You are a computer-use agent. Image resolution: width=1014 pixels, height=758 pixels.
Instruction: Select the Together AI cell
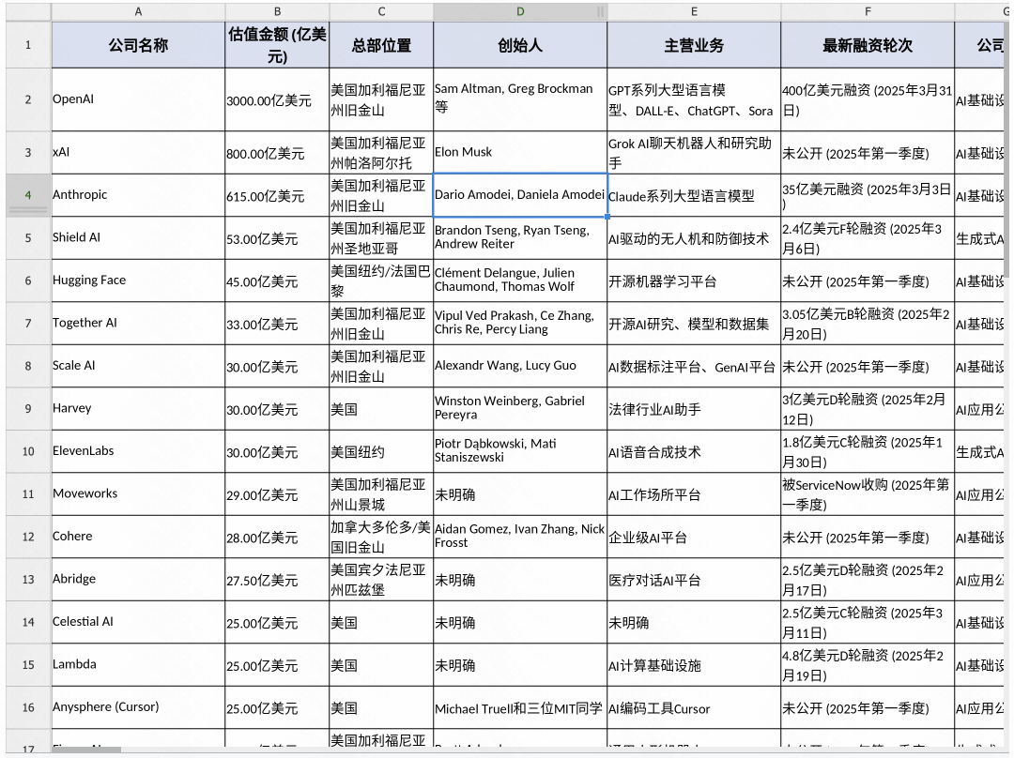[138, 323]
